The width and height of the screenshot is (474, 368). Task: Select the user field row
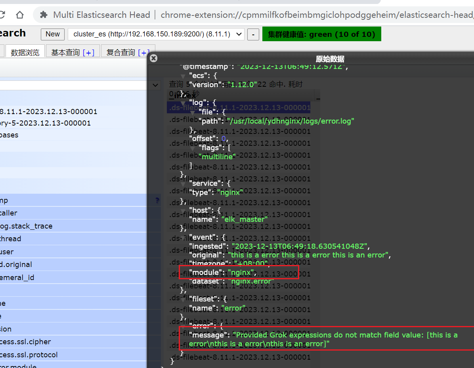pyautogui.click(x=73, y=252)
